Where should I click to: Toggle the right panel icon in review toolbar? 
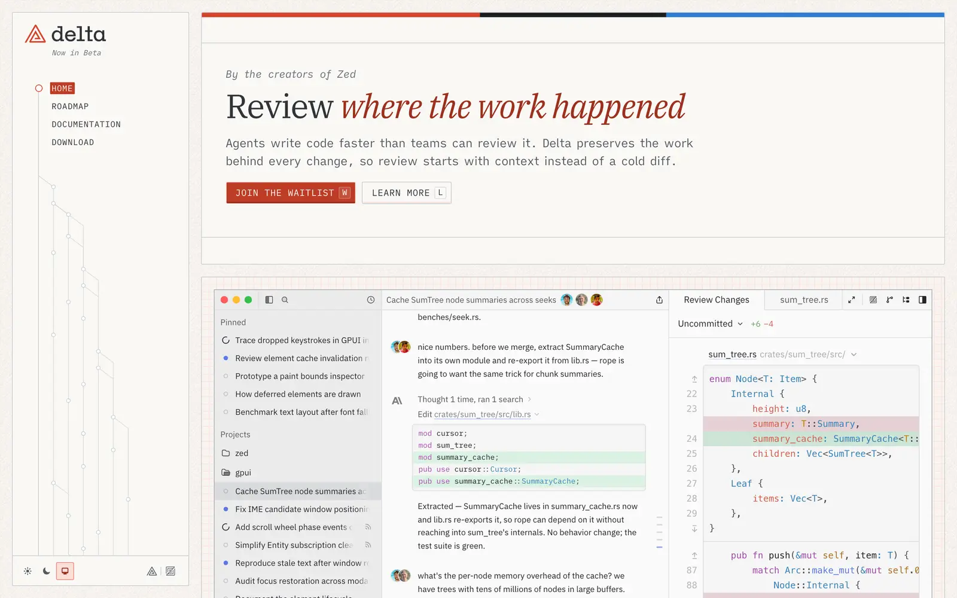[x=922, y=300]
